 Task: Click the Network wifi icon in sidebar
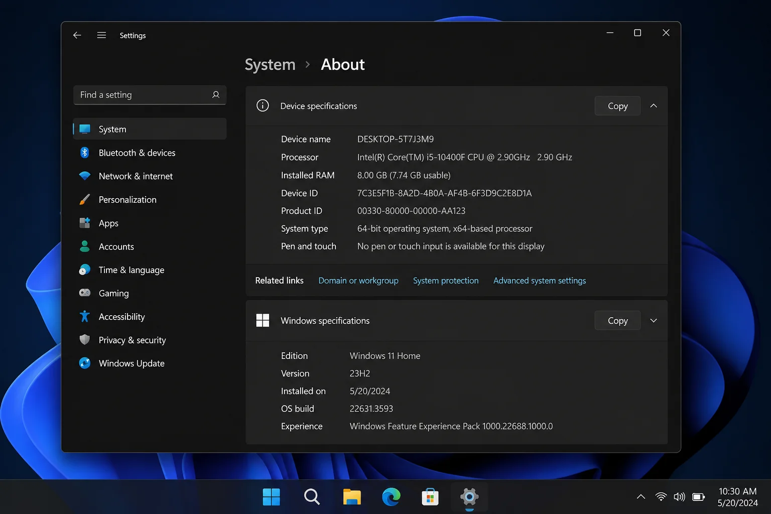[x=85, y=176]
